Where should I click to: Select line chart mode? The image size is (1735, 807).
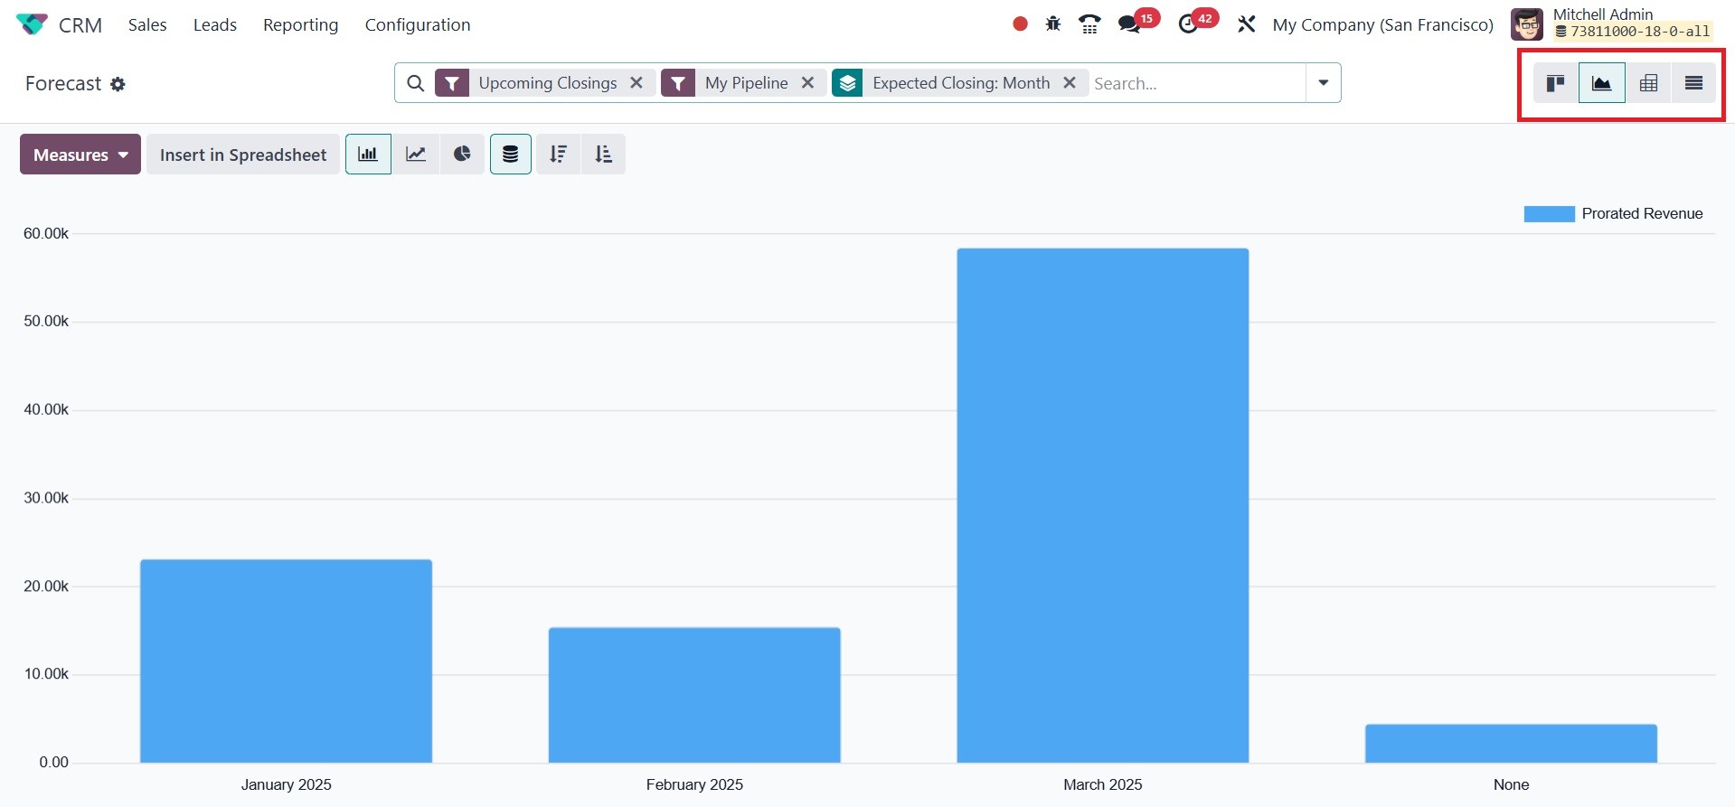(416, 155)
